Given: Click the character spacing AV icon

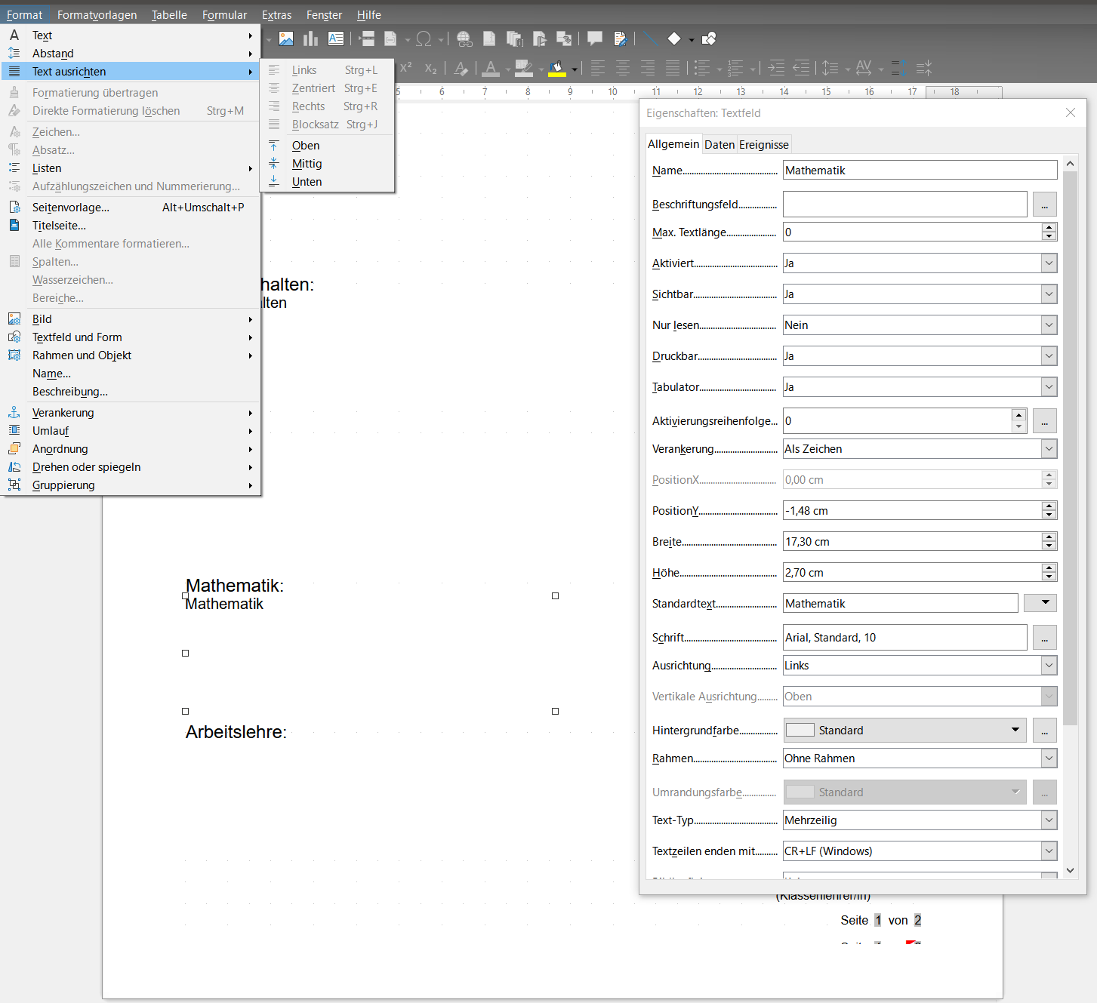Looking at the screenshot, I should pos(864,68).
